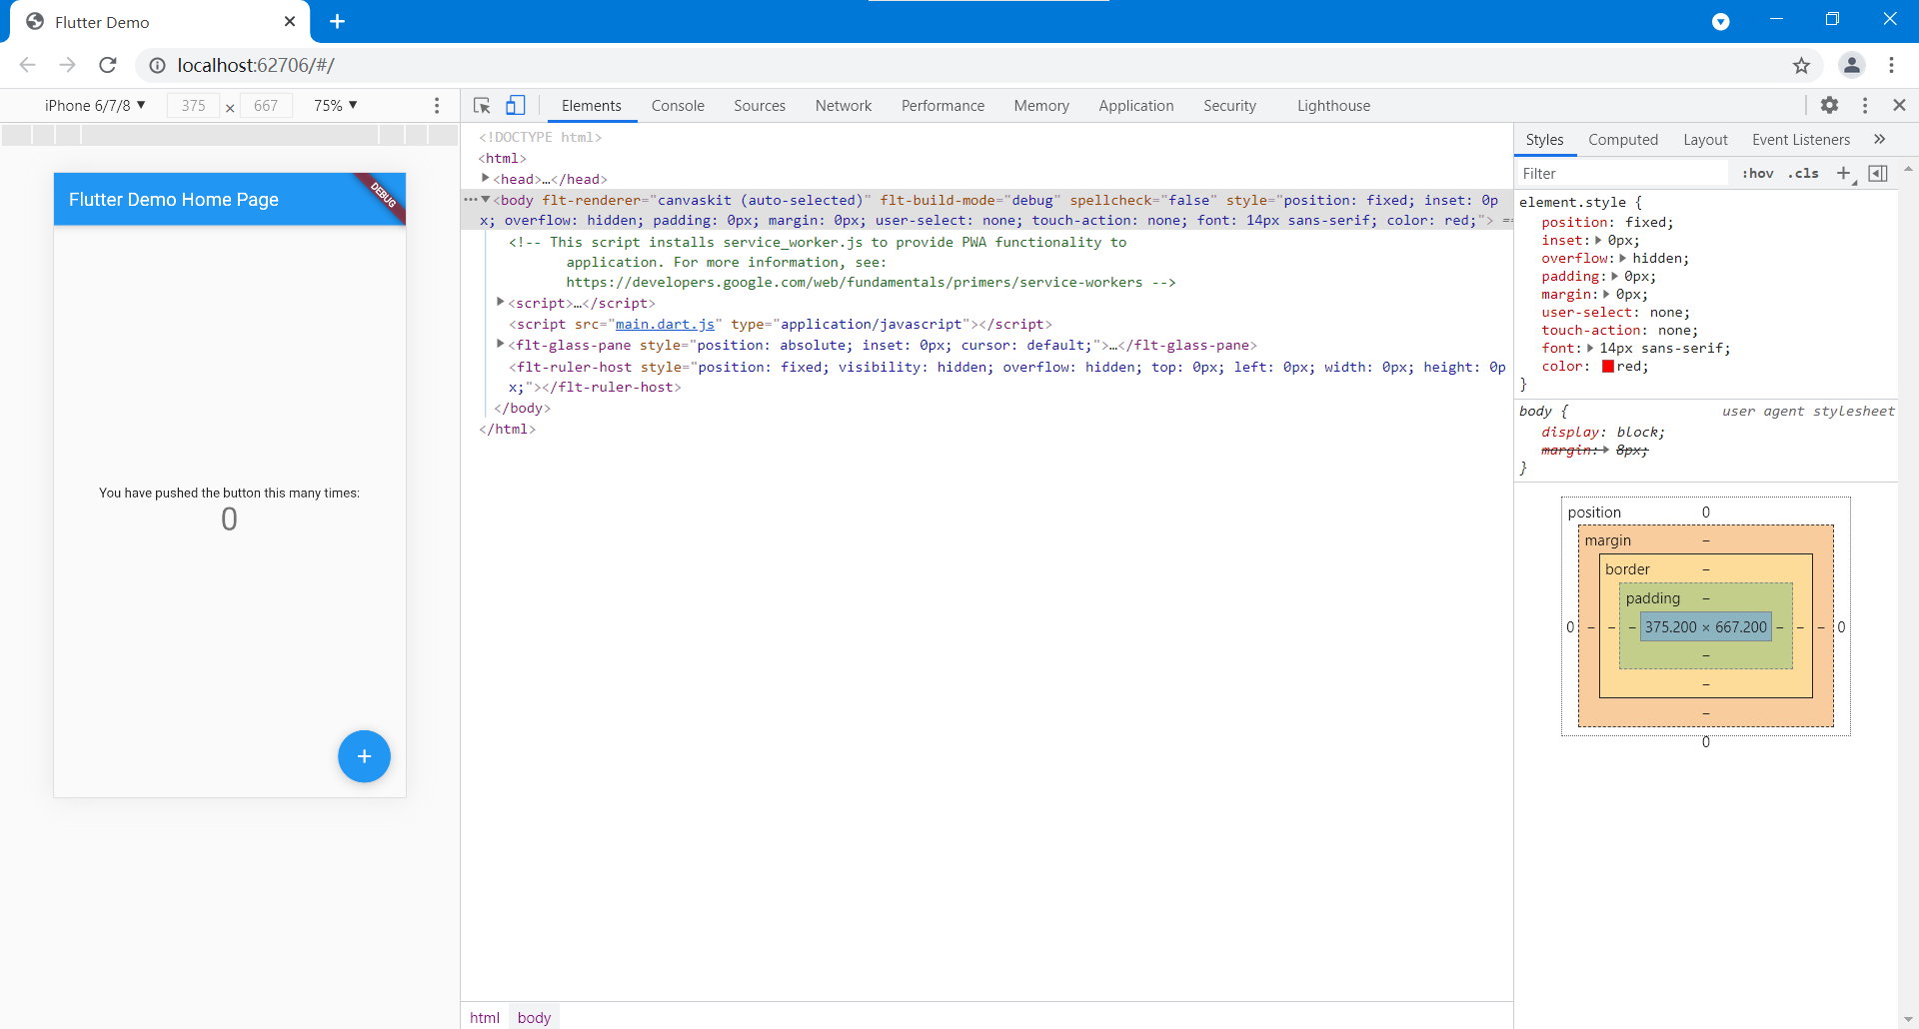Close the DevTools panel
Screen dimensions: 1919x1029
1899,105
